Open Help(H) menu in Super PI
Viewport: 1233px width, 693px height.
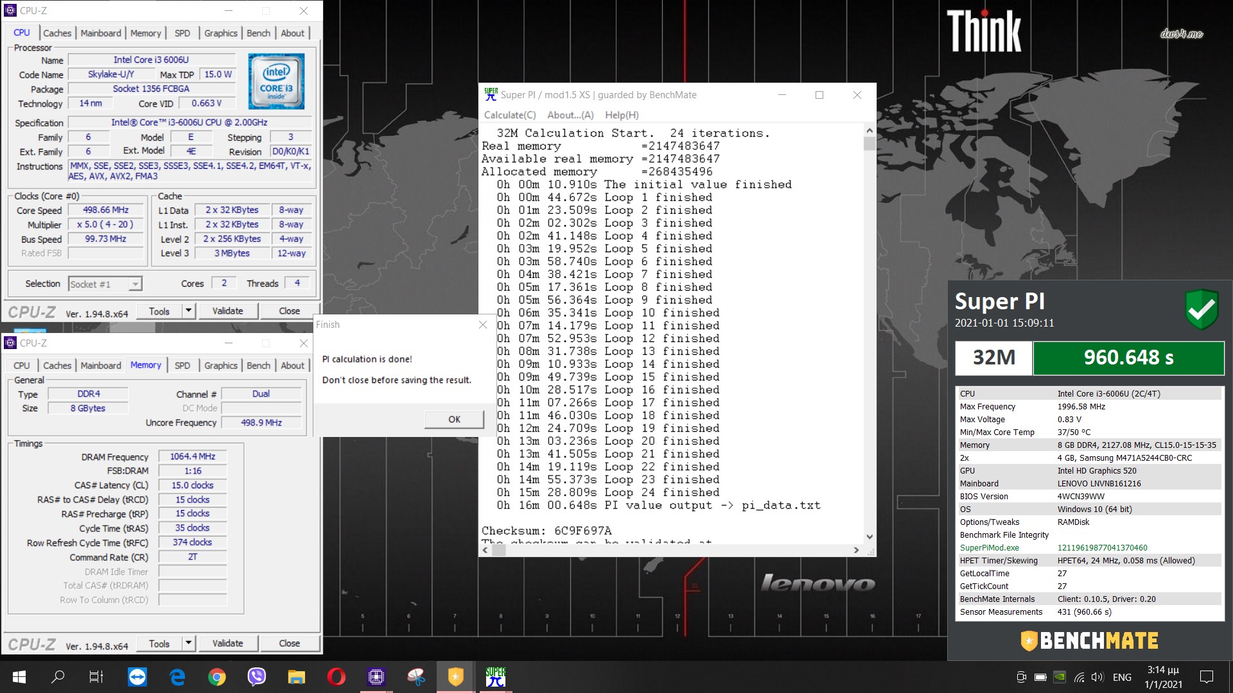click(622, 115)
